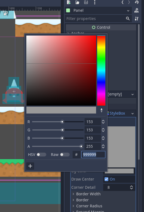Click the save resource floppy disk icon

tap(86, 2)
